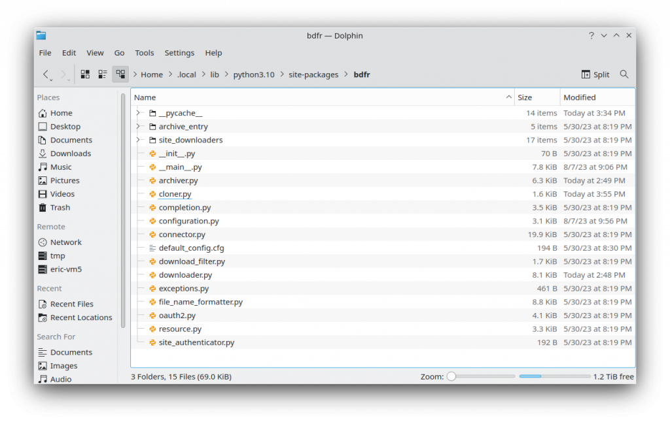Screen dimensions: 670x424
Task: Click the title bar help question mark
Action: pos(591,35)
